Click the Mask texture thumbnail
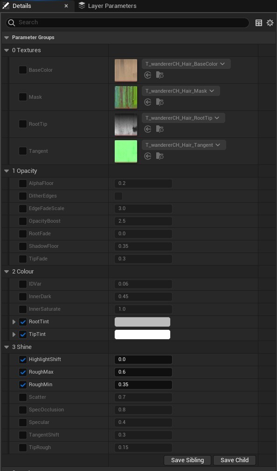This screenshot has width=277, height=471. pyautogui.click(x=126, y=97)
